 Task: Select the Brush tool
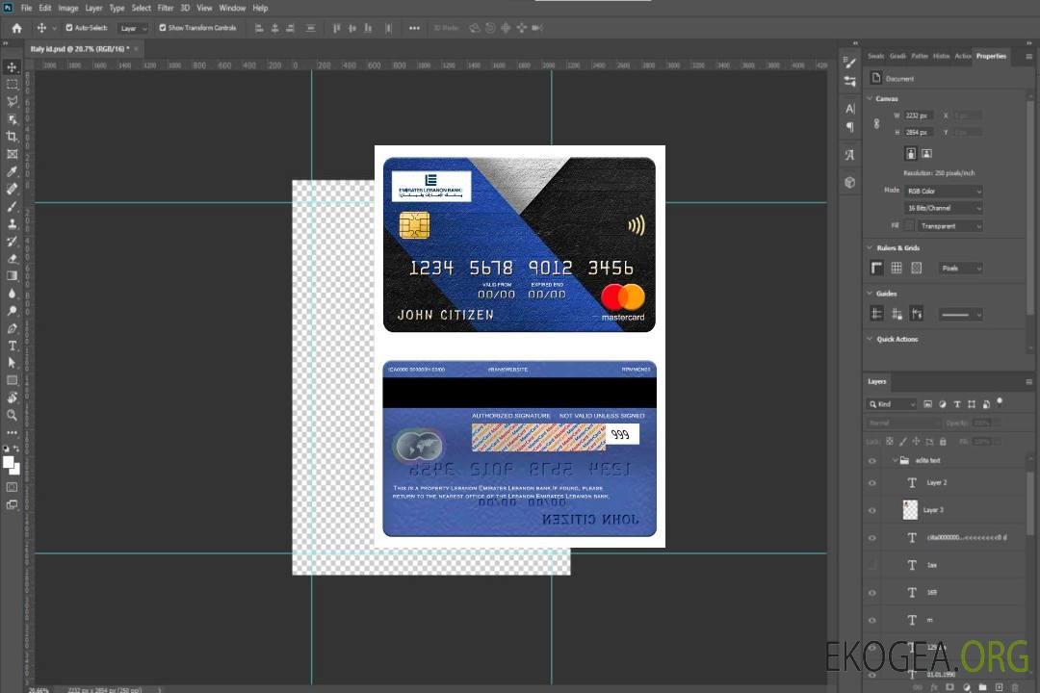pyautogui.click(x=12, y=206)
